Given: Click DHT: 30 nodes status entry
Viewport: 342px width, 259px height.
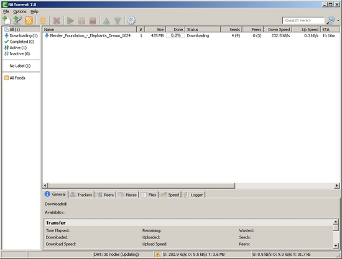Looking at the screenshot, I should click(116, 254).
